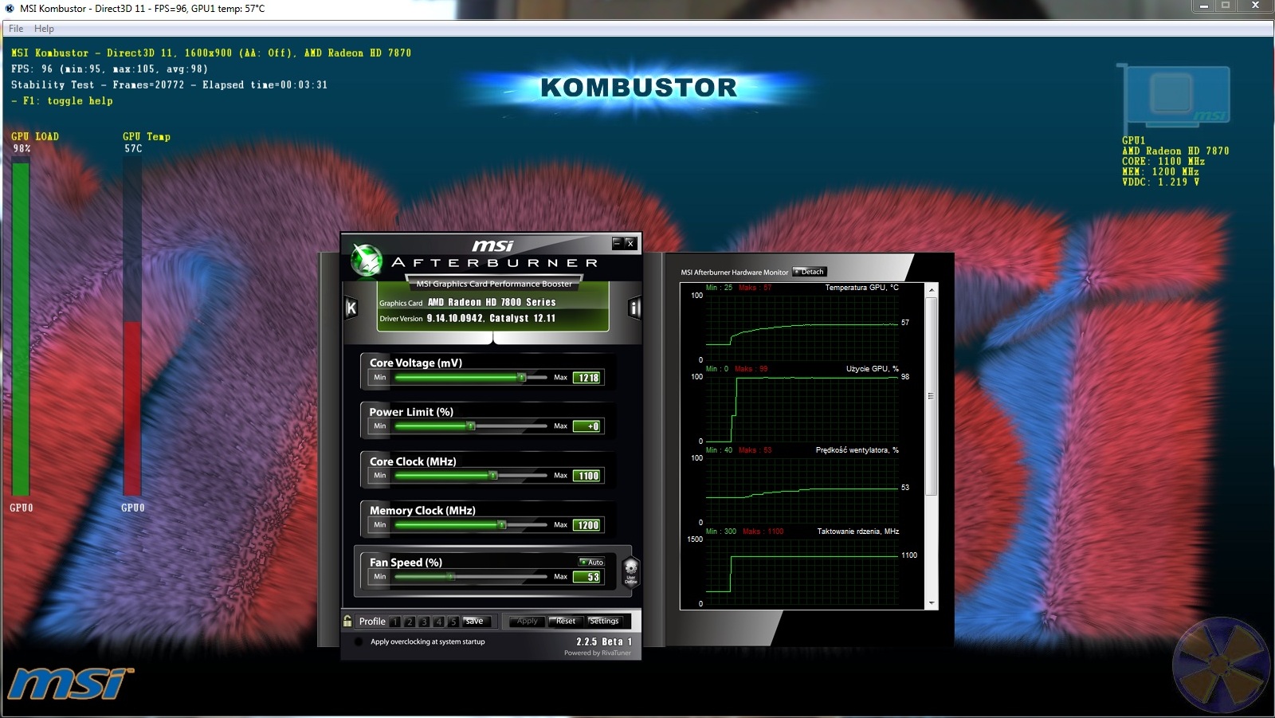
Task: Maximize the Kombustor window
Action: (x=1226, y=6)
